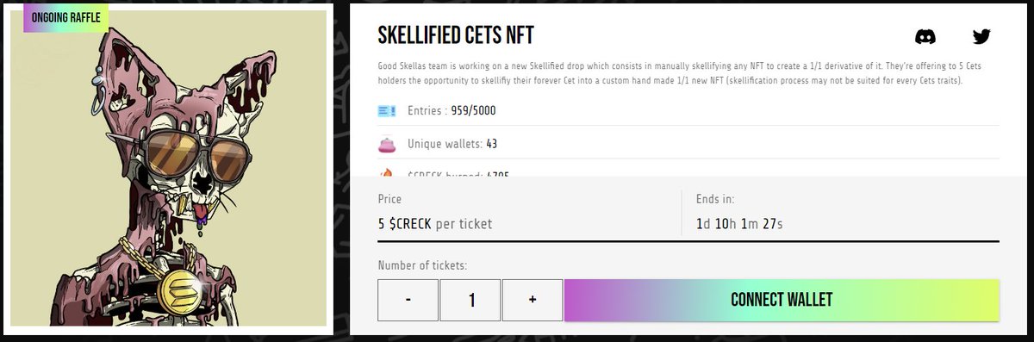This screenshot has height=342, width=1034.
Task: Open the Discord link icon
Action: pyautogui.click(x=925, y=37)
